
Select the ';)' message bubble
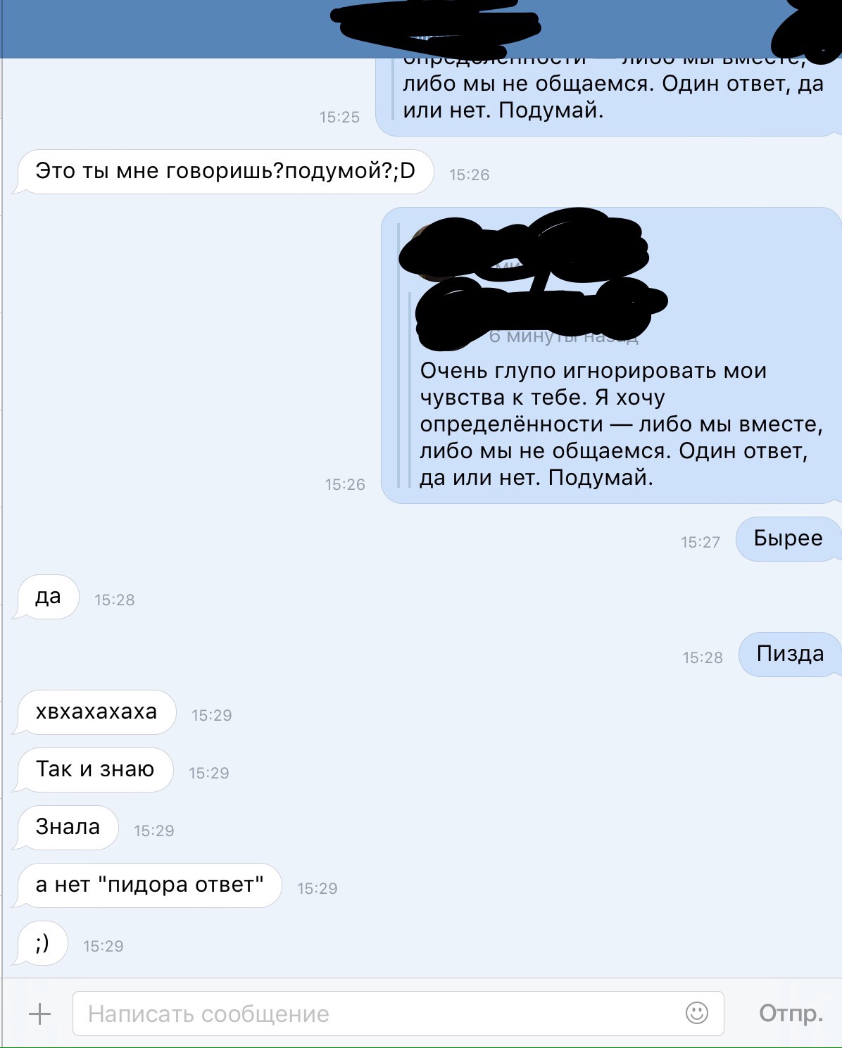pyautogui.click(x=42, y=943)
